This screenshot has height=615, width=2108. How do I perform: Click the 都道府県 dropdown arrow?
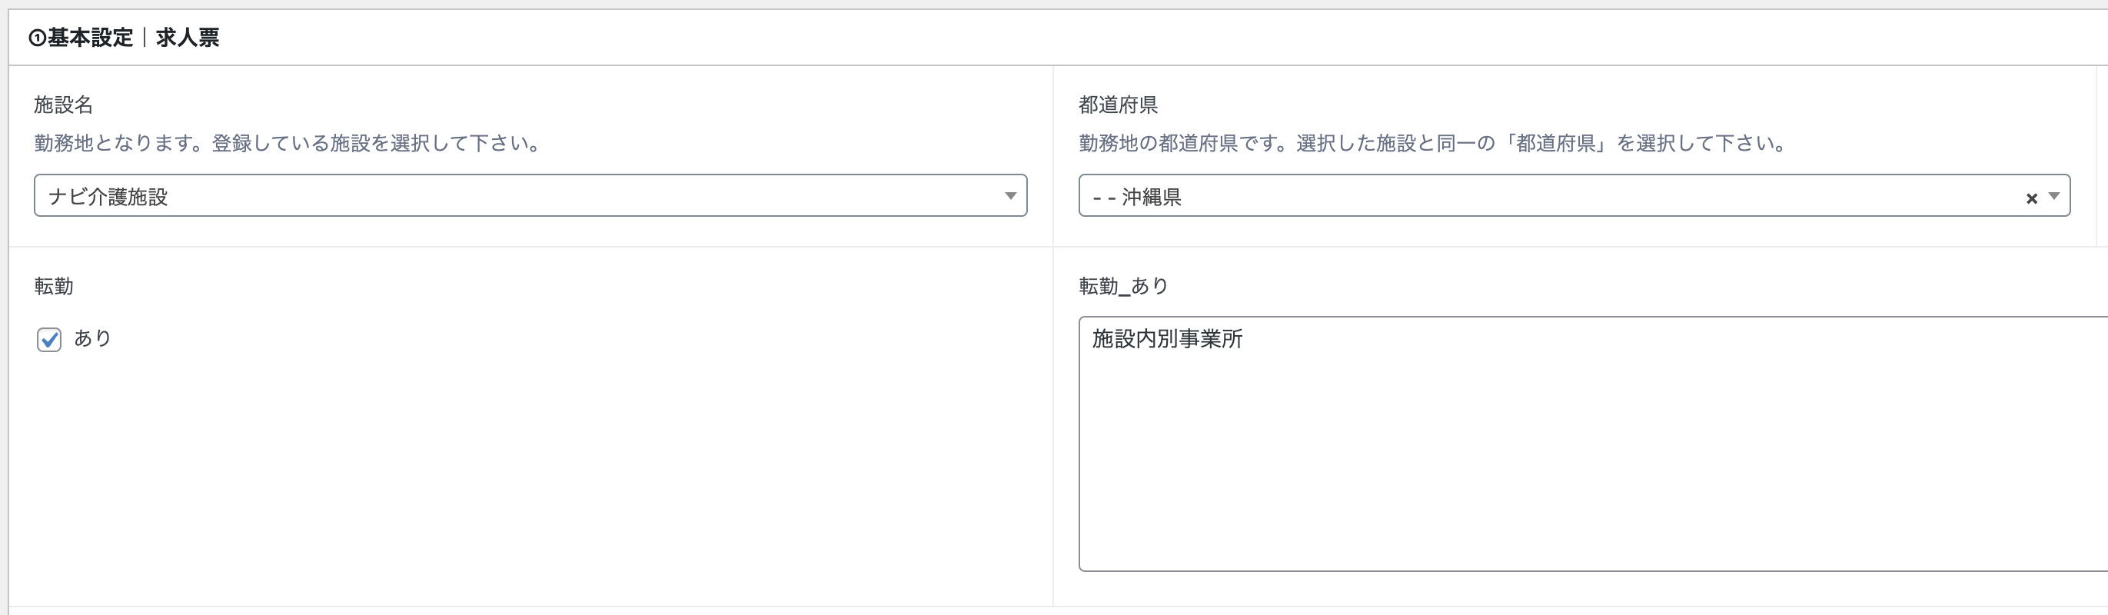tap(2053, 196)
